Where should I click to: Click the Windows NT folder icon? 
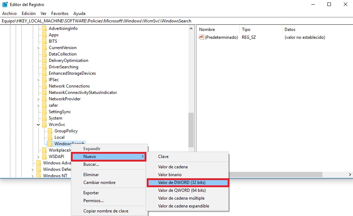tap(39, 176)
